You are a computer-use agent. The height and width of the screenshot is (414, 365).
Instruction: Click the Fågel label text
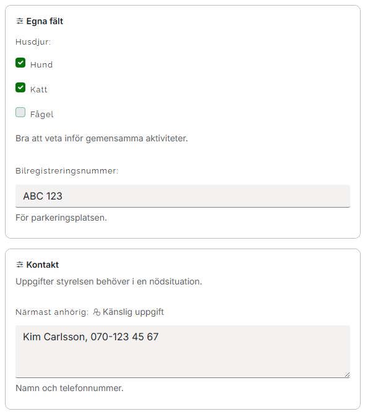pyautogui.click(x=41, y=114)
